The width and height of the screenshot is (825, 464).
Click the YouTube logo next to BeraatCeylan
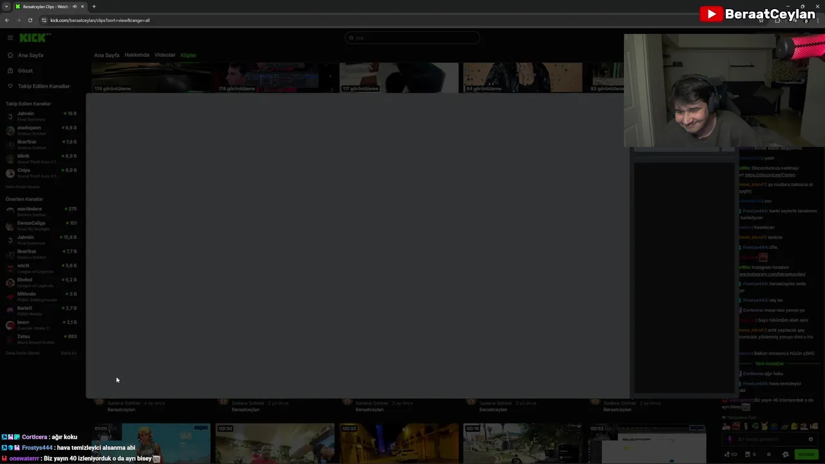pos(711,14)
